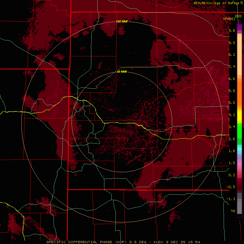This screenshot has height=244, width=244.
Task: Click the green segment of the color bar
Action: pos(239,132)
